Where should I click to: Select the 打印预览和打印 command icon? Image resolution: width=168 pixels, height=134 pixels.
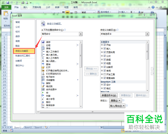(43, 74)
